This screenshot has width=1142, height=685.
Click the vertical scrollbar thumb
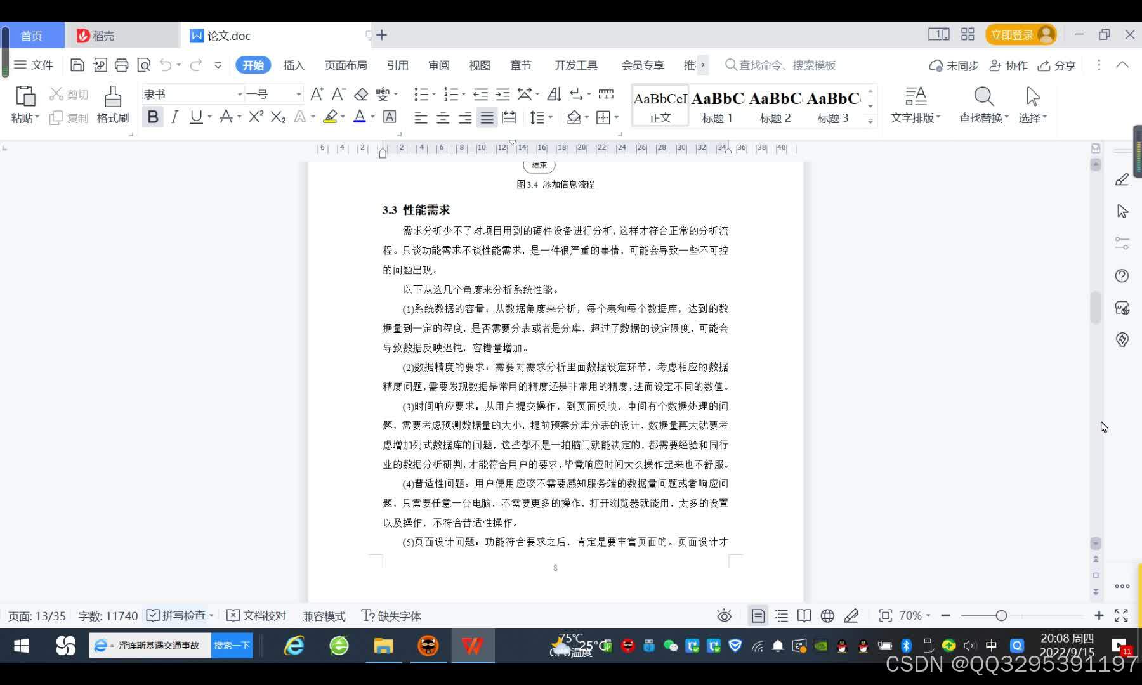pyautogui.click(x=1096, y=308)
